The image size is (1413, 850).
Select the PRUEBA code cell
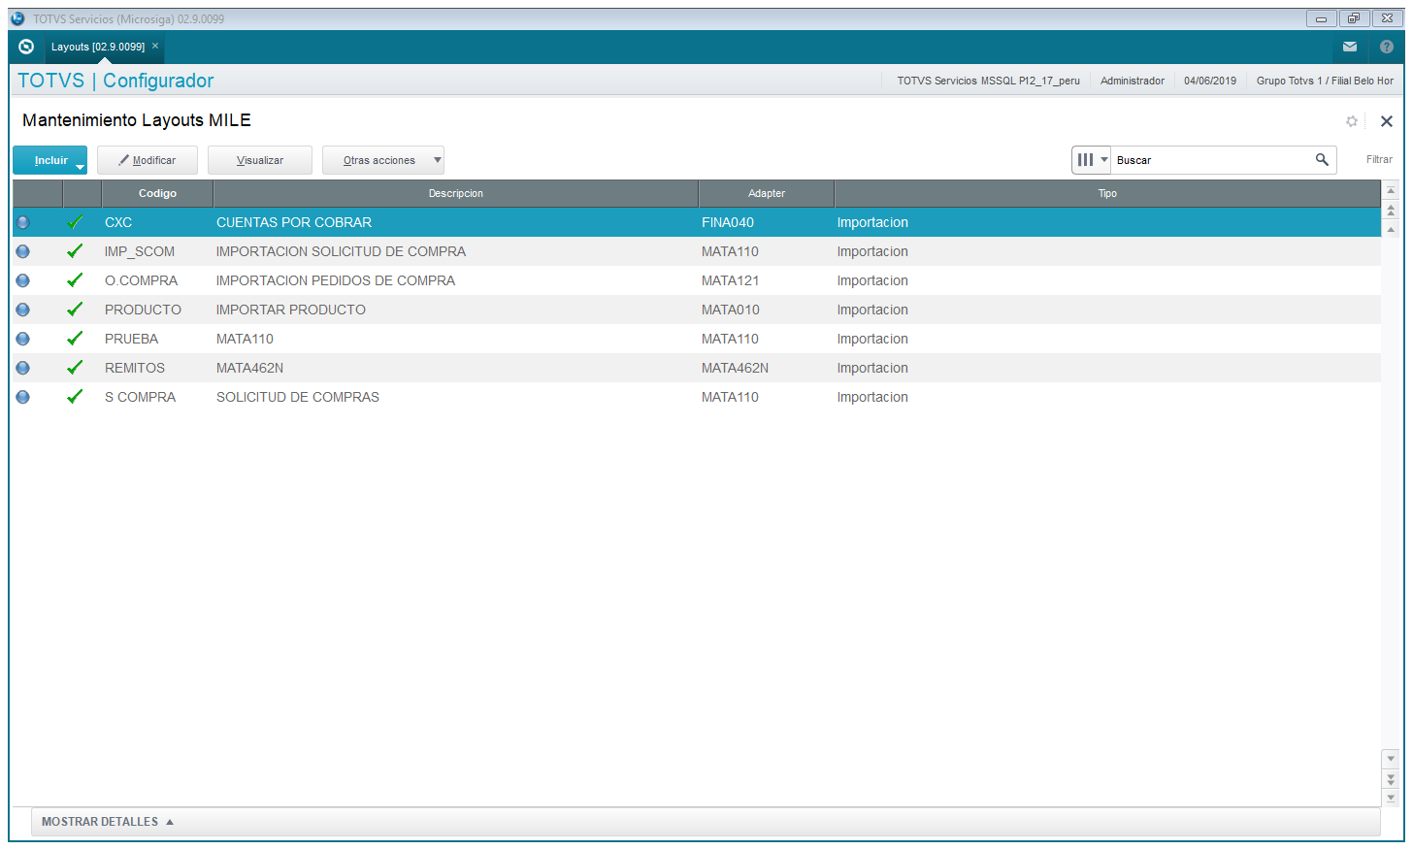pos(131,339)
